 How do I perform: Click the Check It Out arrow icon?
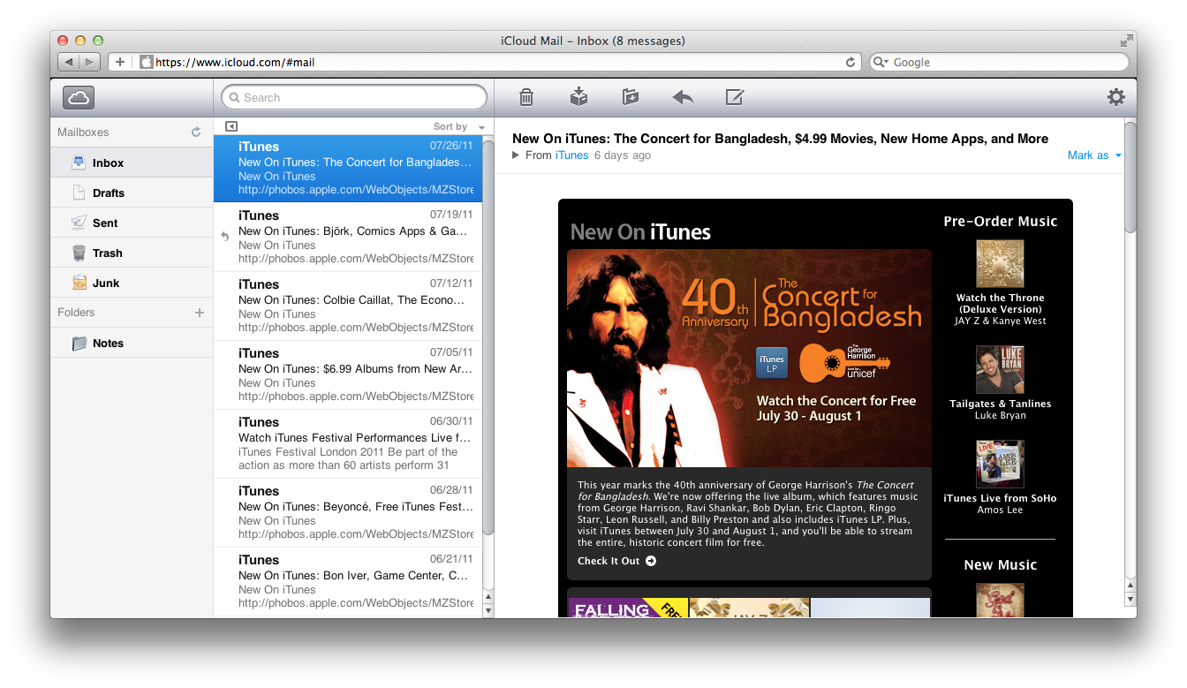click(651, 561)
